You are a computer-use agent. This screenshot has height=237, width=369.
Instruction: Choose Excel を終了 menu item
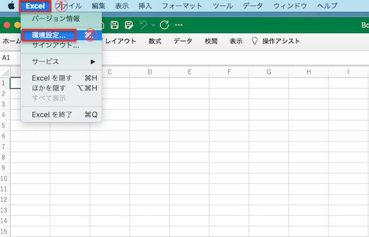pos(61,114)
